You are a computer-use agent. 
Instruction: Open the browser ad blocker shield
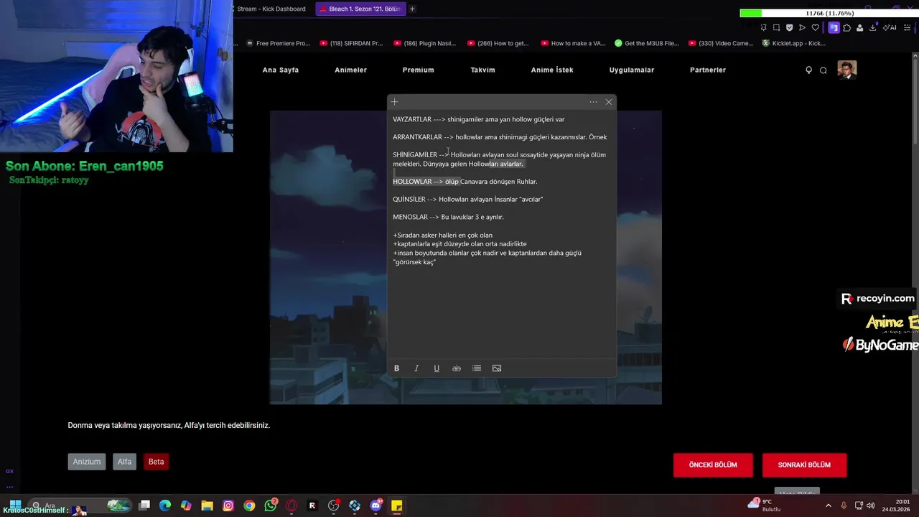pos(789,28)
